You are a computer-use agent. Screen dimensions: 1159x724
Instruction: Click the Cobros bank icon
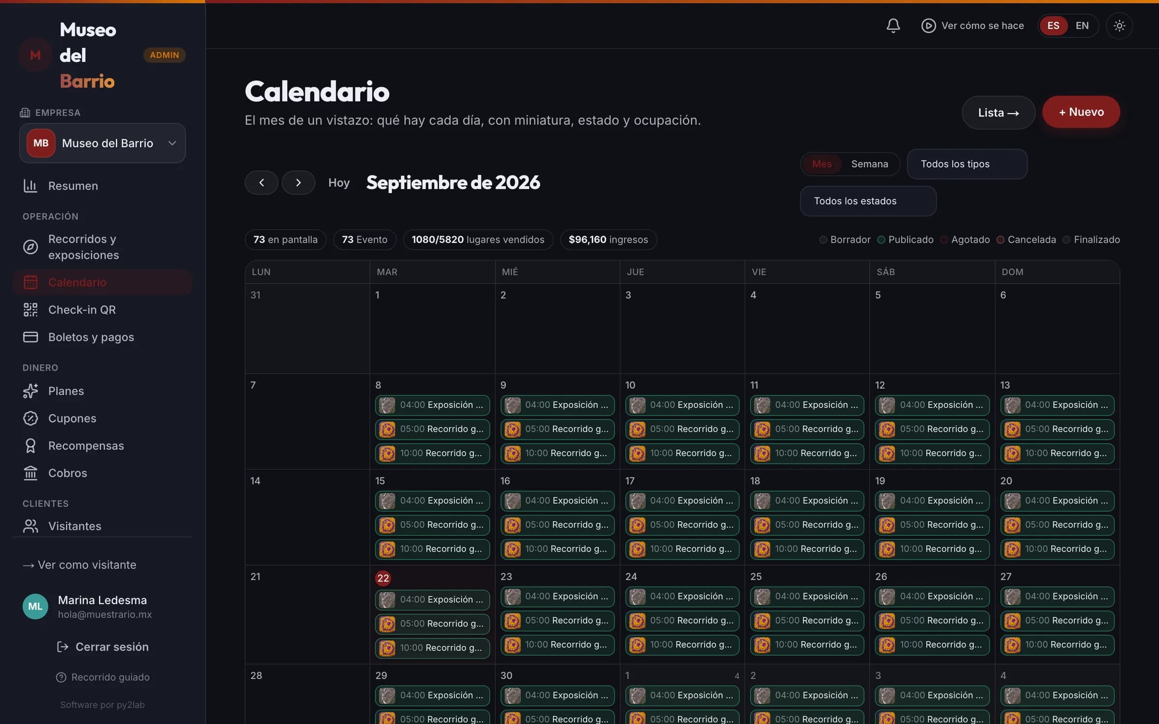pos(30,473)
